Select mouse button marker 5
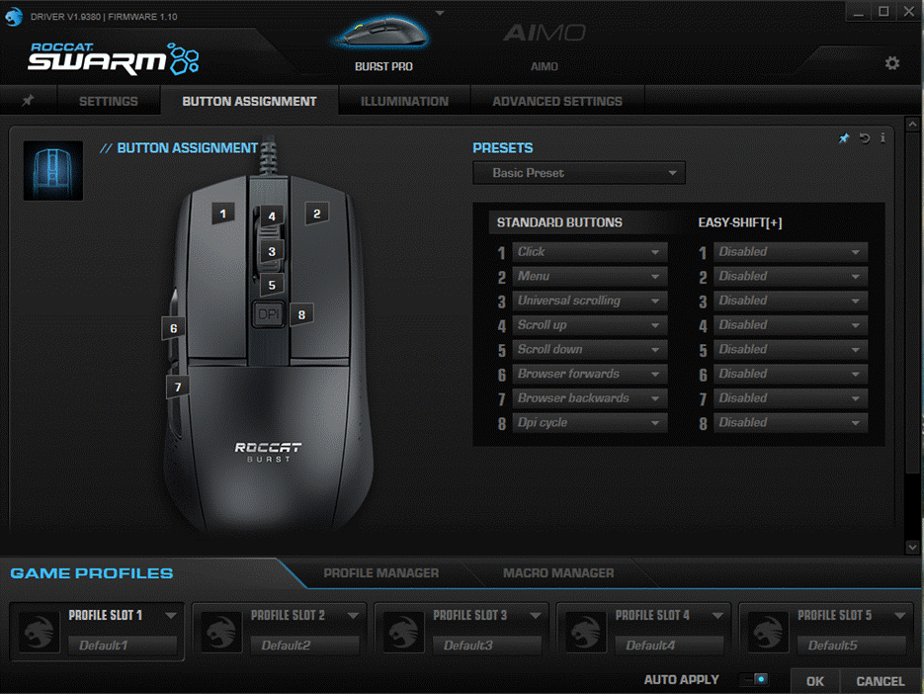The height and width of the screenshot is (694, 924). point(272,285)
